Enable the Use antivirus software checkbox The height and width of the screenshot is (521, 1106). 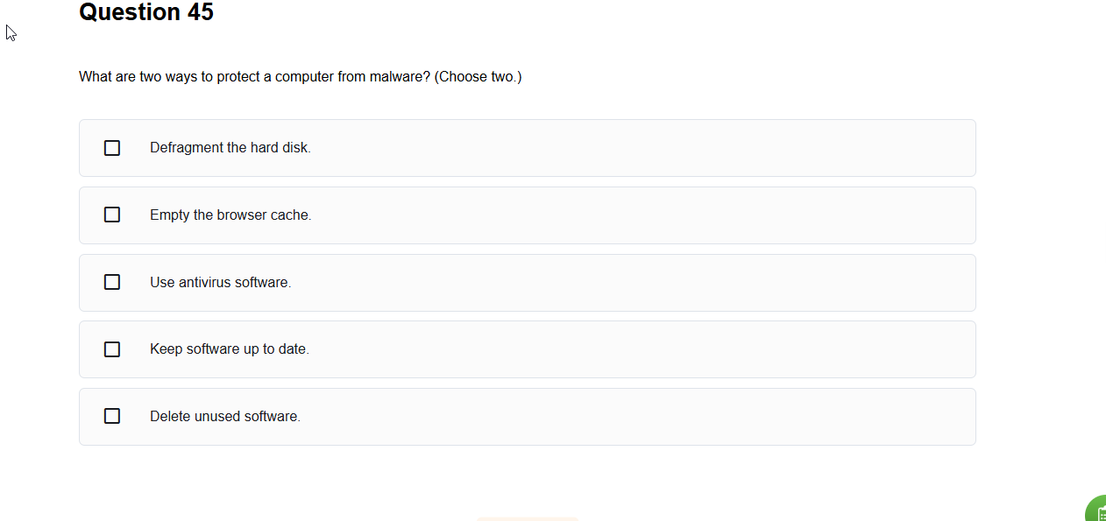[x=112, y=282]
